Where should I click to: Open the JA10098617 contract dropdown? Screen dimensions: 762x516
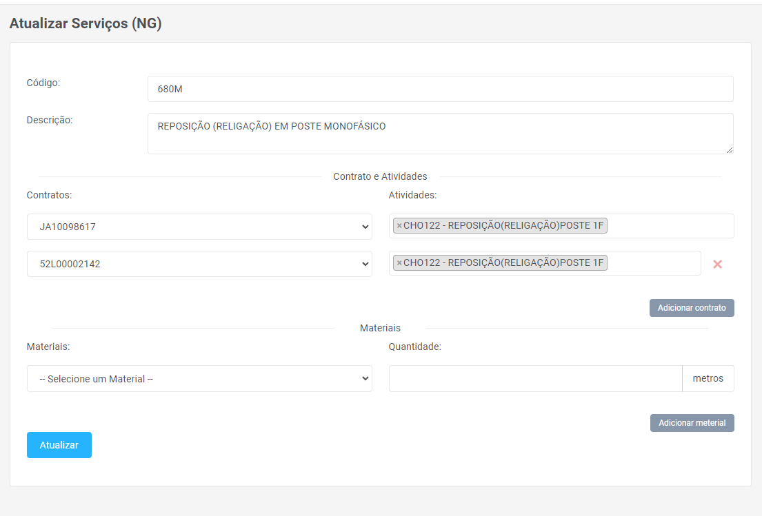click(x=199, y=227)
